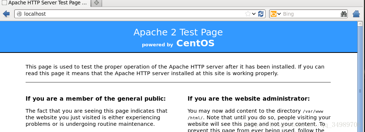Click the powered by text

tap(158, 44)
